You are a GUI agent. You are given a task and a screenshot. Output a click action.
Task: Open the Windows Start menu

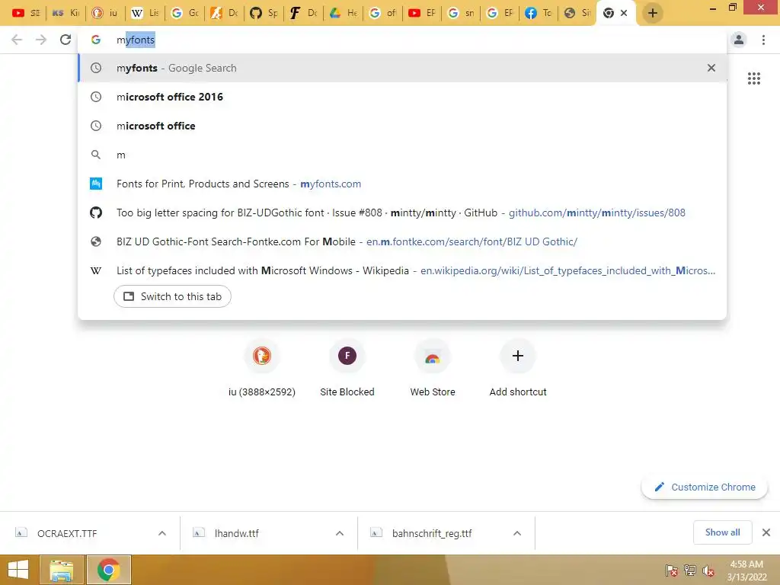point(18,570)
